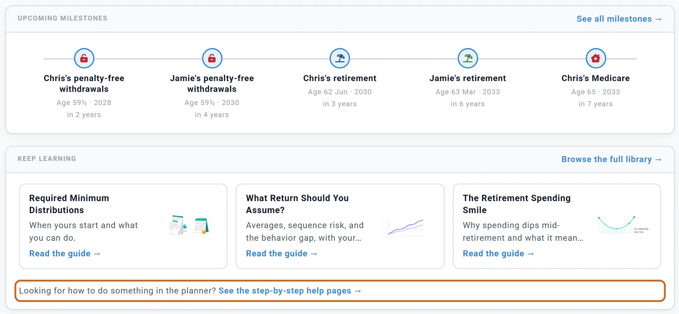This screenshot has width=679, height=314.
Task: Click the Upcoming Milestones section heading
Action: 63,18
